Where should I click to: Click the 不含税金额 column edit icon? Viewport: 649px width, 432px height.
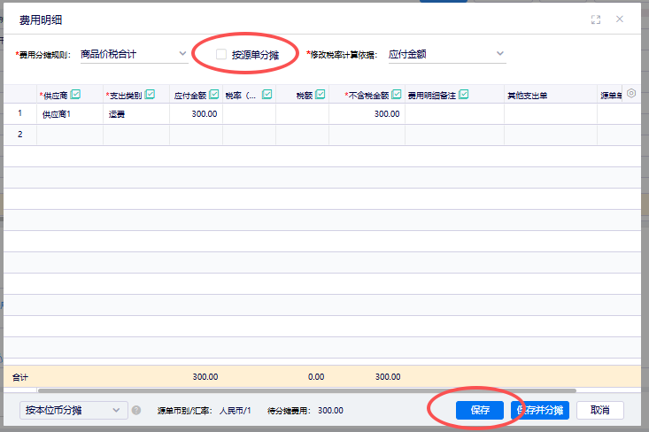395,95
